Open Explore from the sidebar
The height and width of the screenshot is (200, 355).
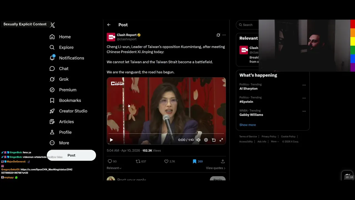(62, 47)
